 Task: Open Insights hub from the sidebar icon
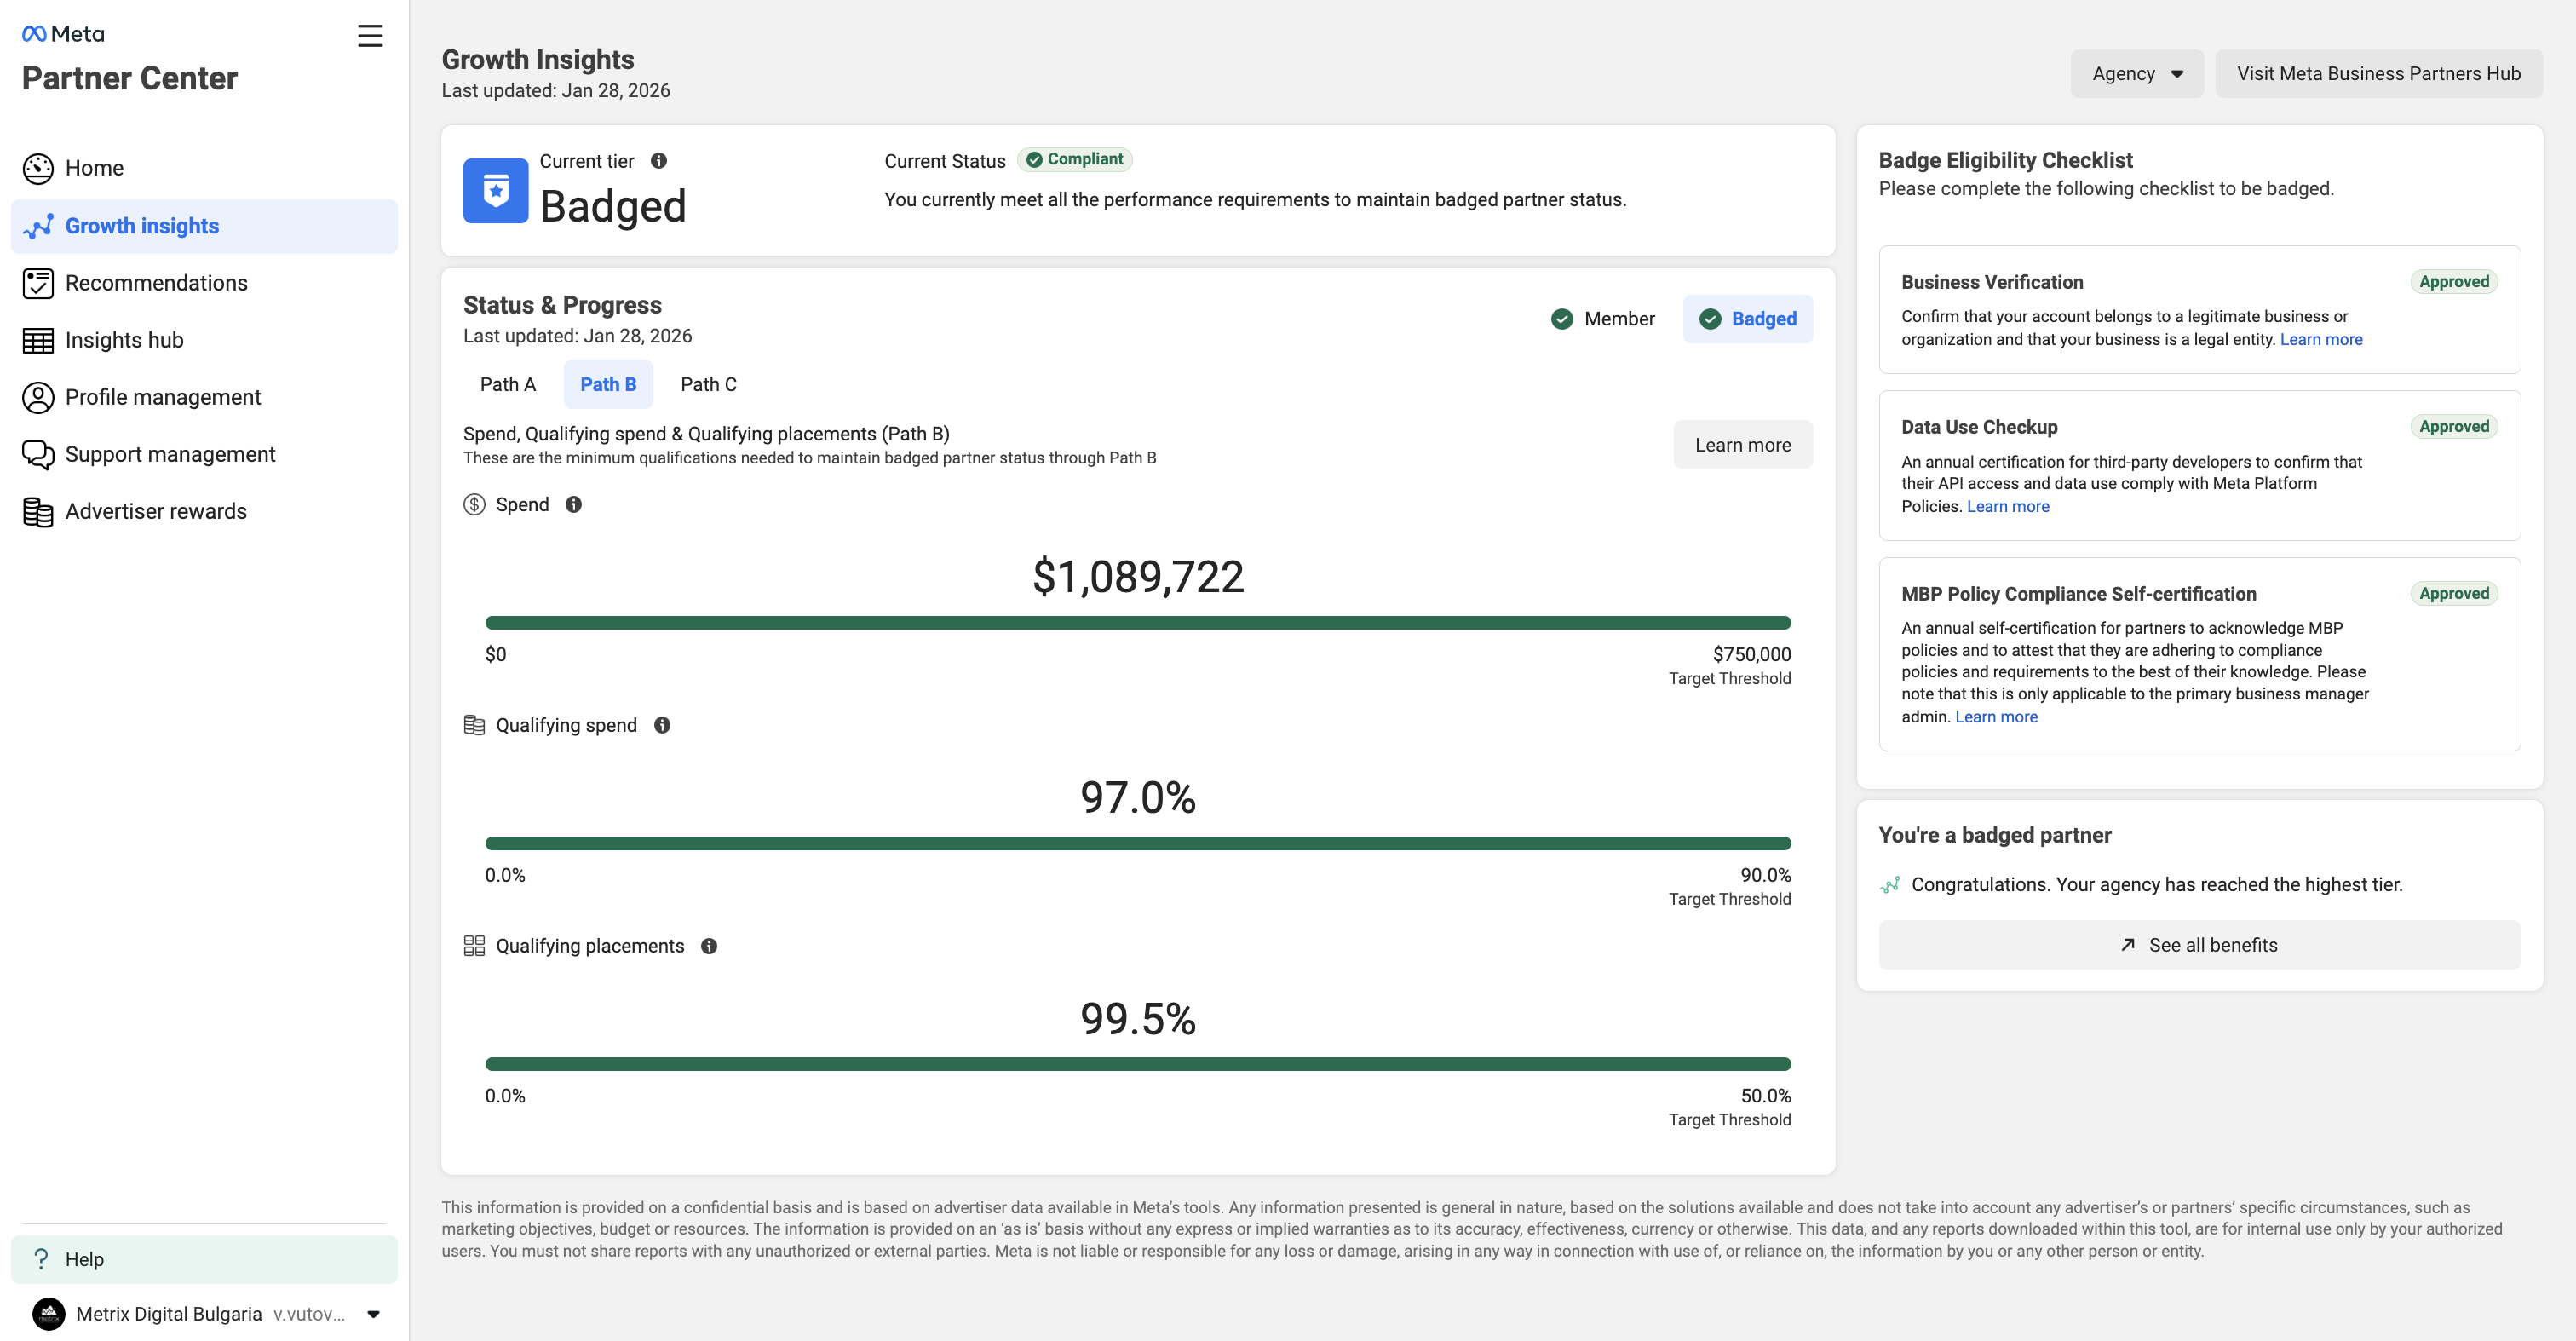tap(38, 341)
